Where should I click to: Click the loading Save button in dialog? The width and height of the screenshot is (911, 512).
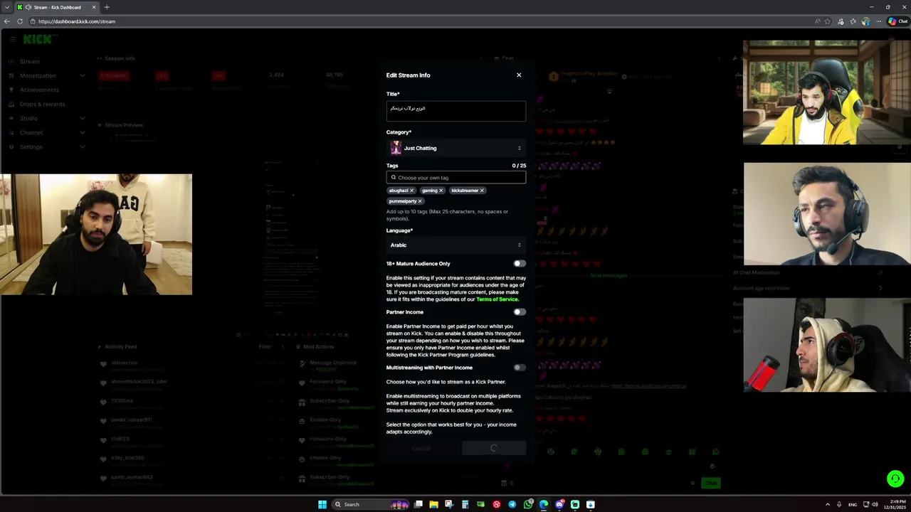click(494, 448)
